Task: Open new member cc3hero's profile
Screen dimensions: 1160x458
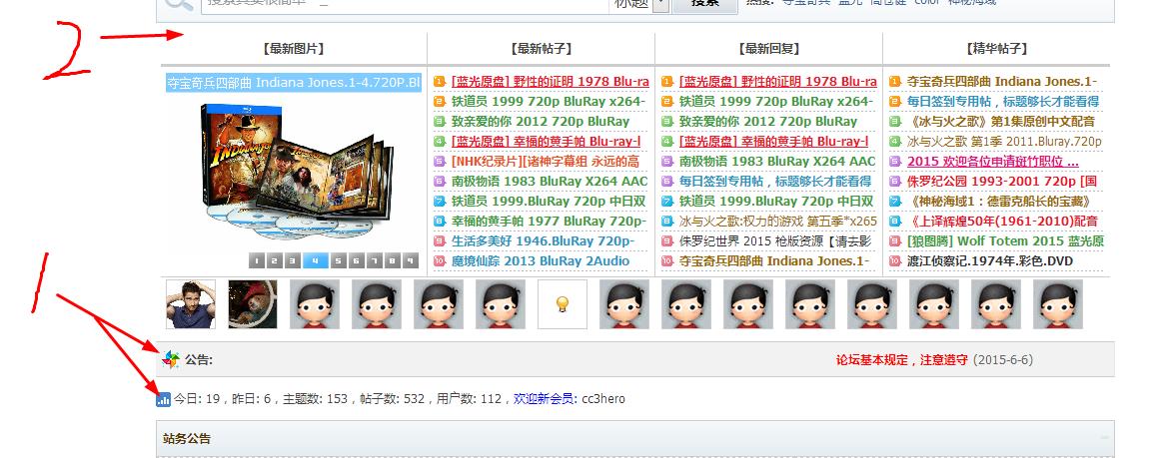Action: pos(602,399)
